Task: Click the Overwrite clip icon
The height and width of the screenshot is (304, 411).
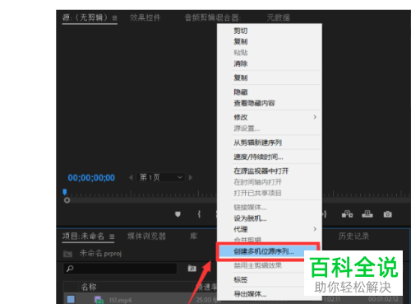Action: click(x=367, y=214)
